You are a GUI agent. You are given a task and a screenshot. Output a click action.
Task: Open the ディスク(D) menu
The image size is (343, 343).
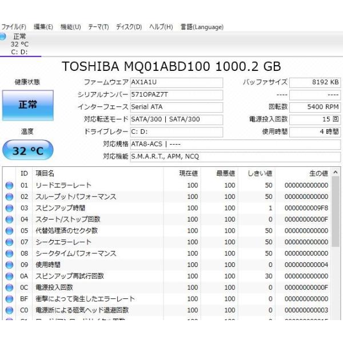[x=129, y=27]
